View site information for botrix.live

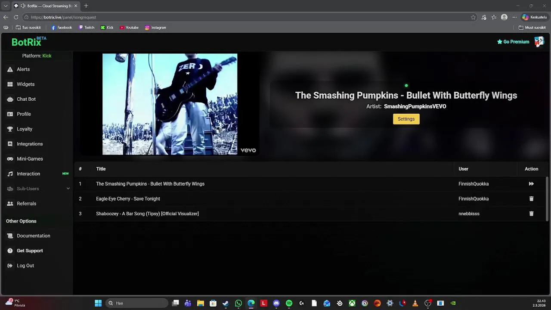26,17
